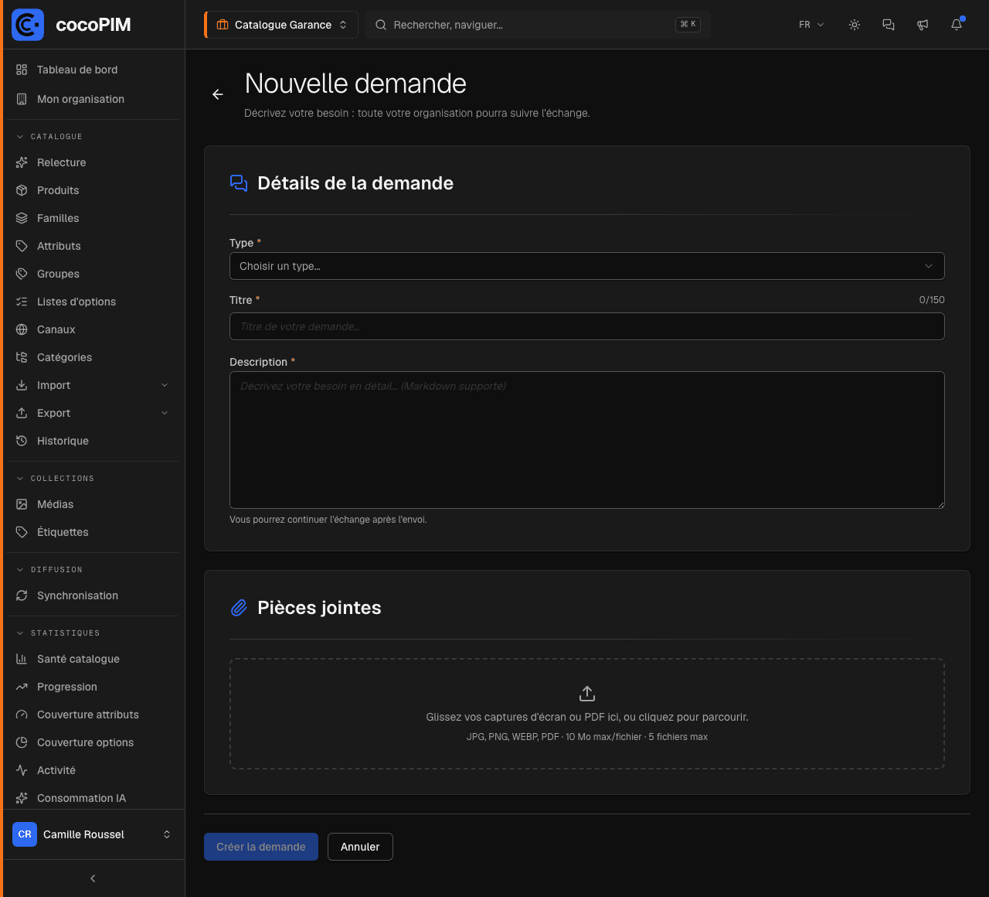Click the Catégories tree icon
This screenshot has width=989, height=897.
[x=22, y=357]
